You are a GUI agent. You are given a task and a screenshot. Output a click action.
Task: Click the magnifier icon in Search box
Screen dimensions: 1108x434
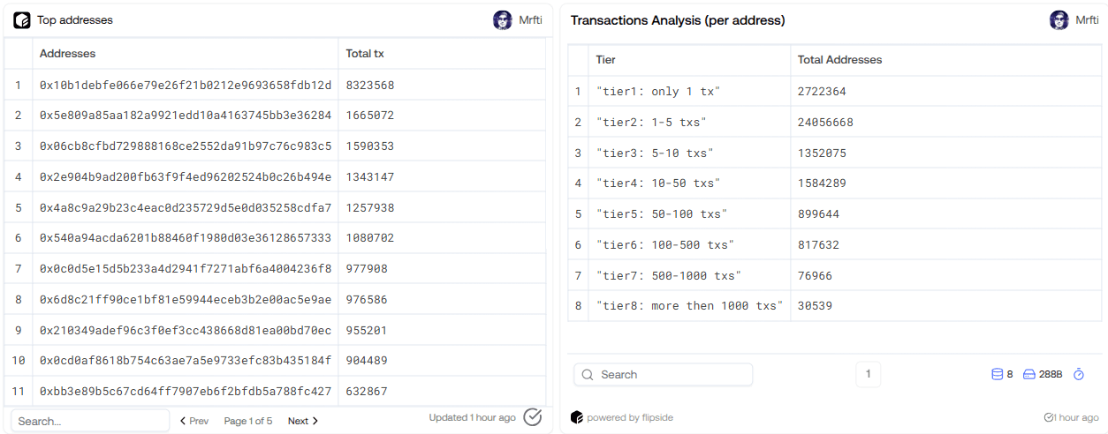click(x=588, y=375)
